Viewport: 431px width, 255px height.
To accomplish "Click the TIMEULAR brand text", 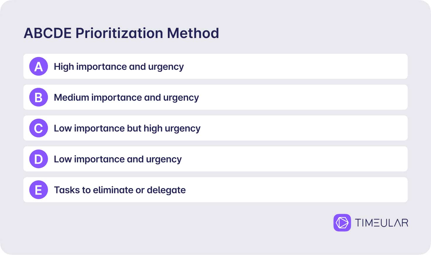I will [382, 223].
